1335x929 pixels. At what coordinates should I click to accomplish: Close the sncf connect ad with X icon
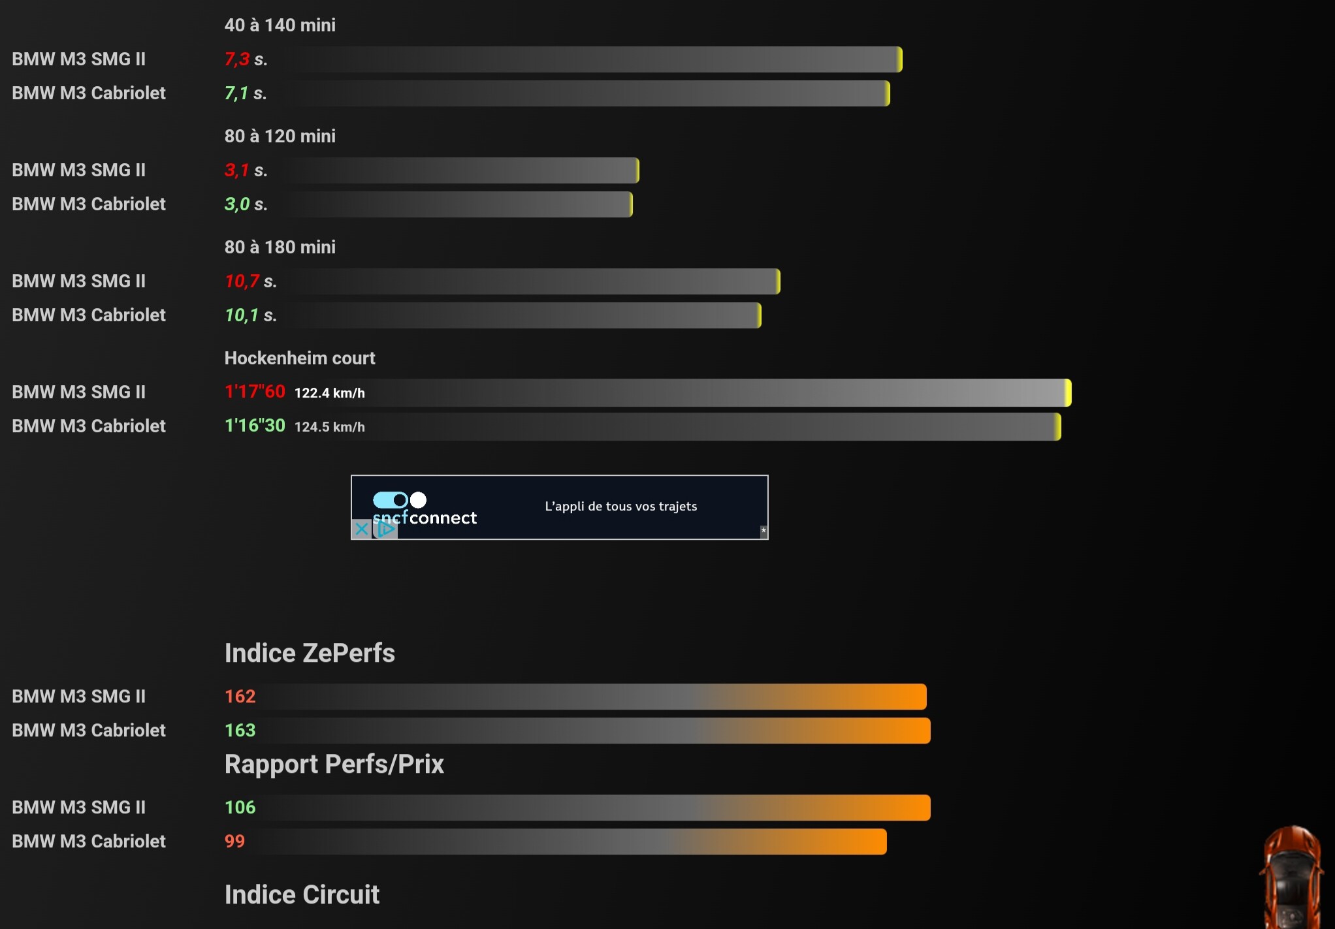coord(361,529)
